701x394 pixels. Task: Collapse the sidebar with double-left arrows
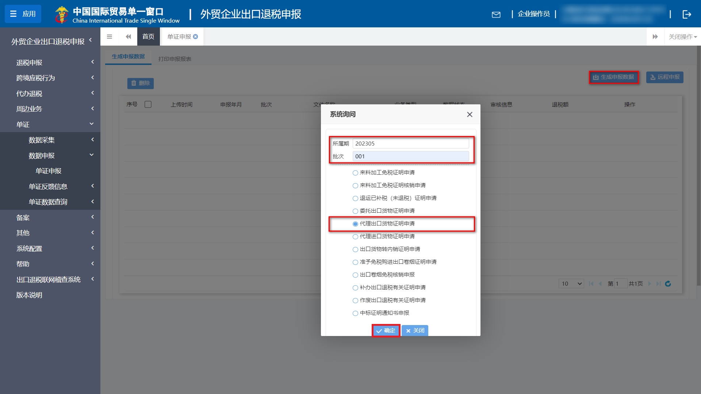128,36
